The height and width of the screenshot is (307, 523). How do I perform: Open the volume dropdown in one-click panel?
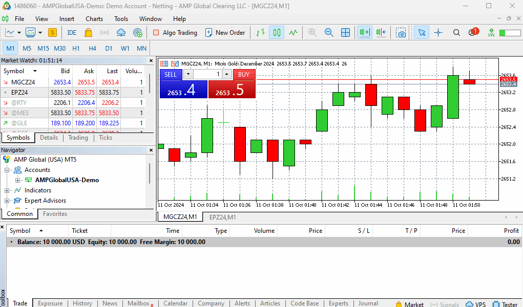[x=188, y=74]
